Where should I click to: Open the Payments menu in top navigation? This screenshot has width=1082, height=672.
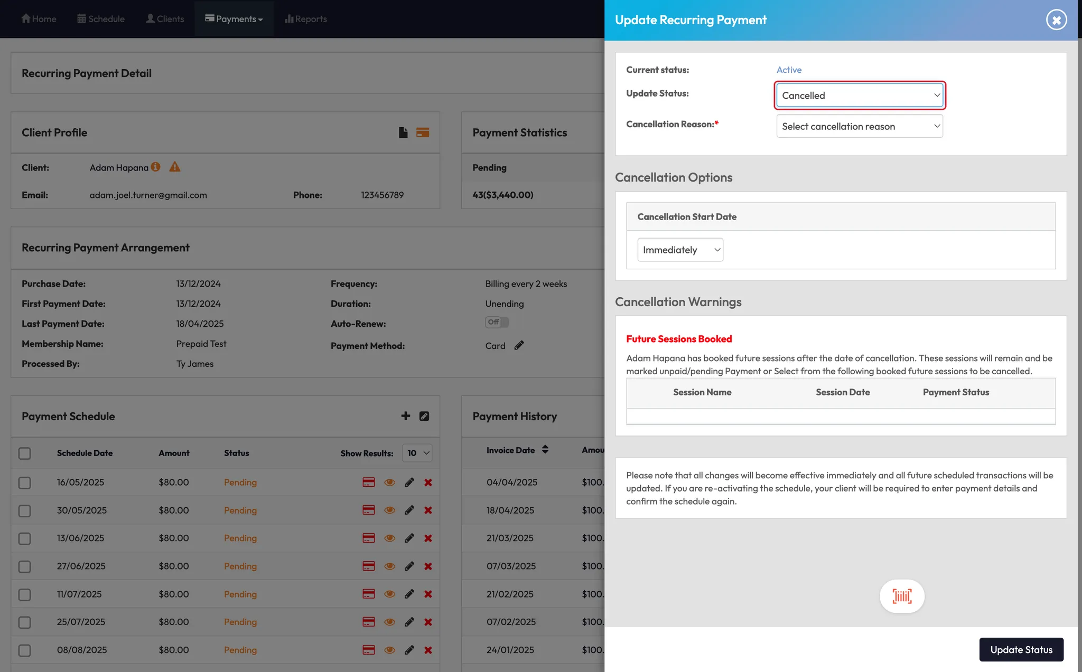pyautogui.click(x=234, y=19)
